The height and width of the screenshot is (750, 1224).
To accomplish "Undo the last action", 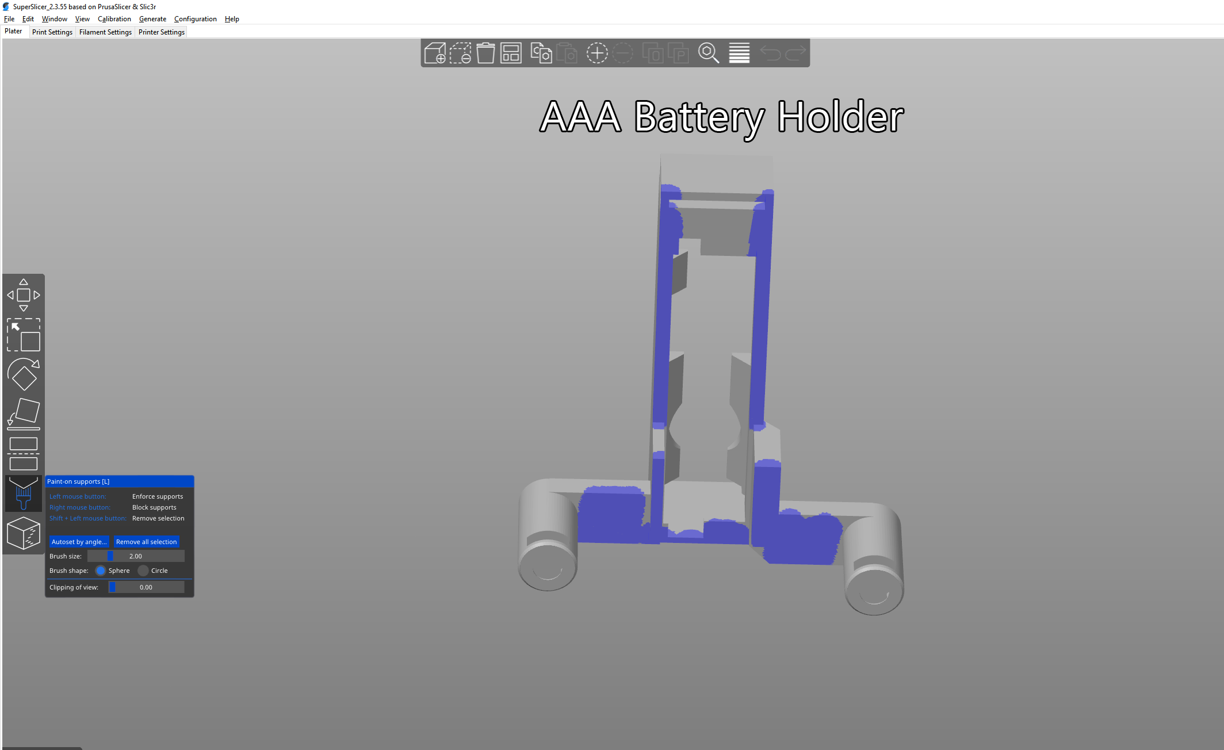I will (x=771, y=53).
